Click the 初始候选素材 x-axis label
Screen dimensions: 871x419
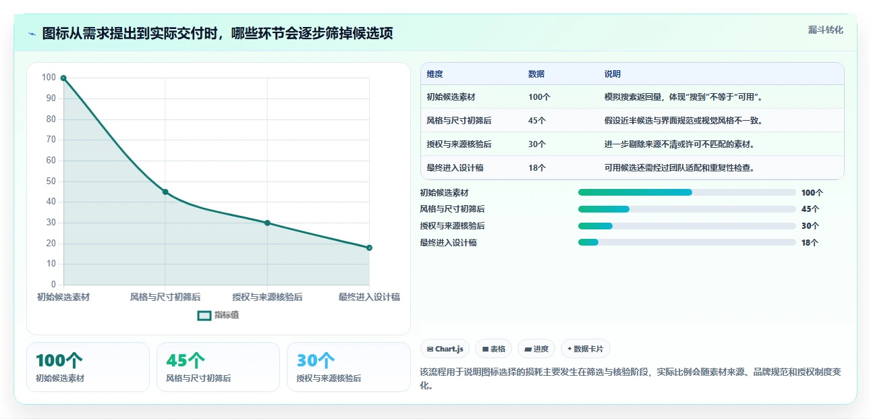(x=63, y=297)
